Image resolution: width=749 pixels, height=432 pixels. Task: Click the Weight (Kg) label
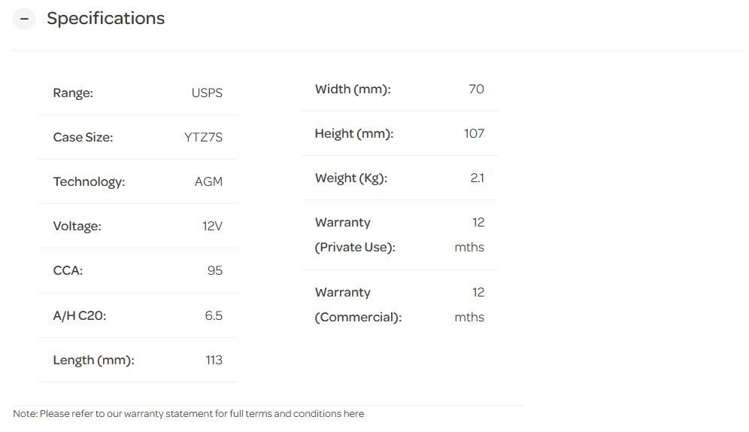[351, 178]
